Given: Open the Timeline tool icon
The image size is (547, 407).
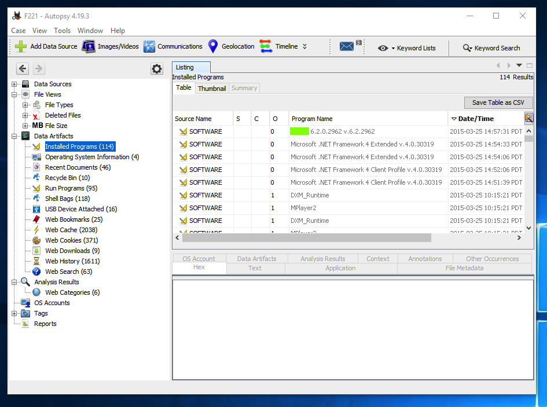Looking at the screenshot, I should point(266,46).
